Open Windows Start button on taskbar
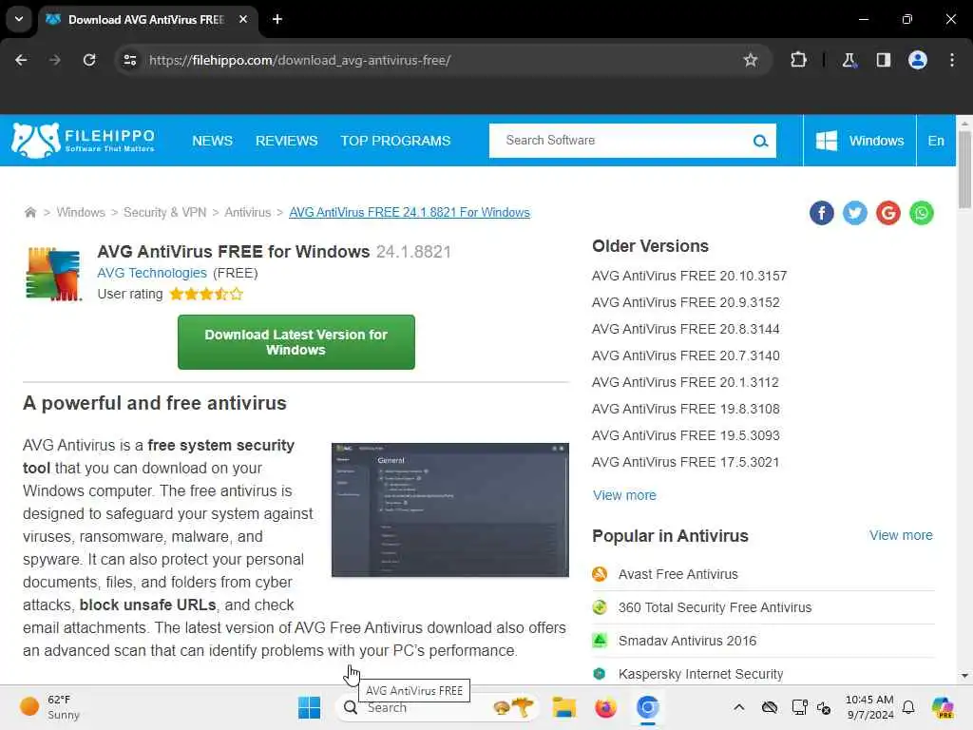Image resolution: width=973 pixels, height=730 pixels. click(x=309, y=707)
